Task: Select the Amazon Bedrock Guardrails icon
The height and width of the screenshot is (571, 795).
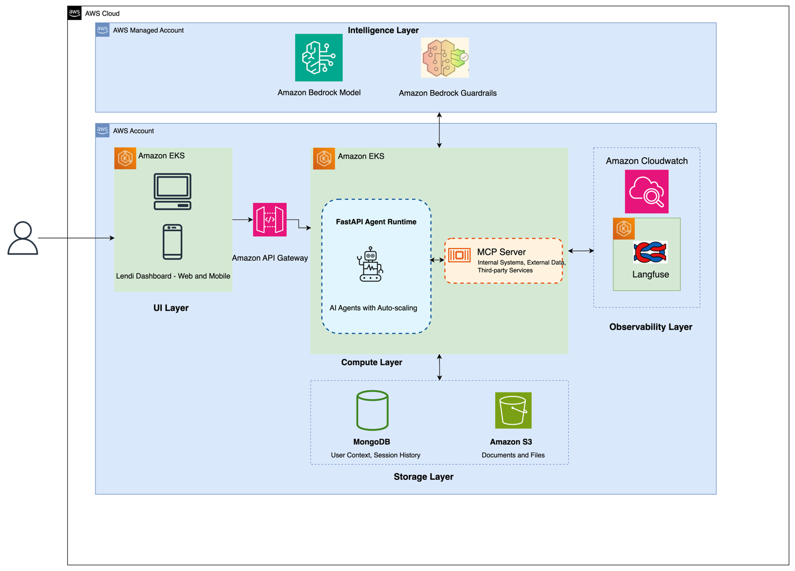Action: pos(444,57)
